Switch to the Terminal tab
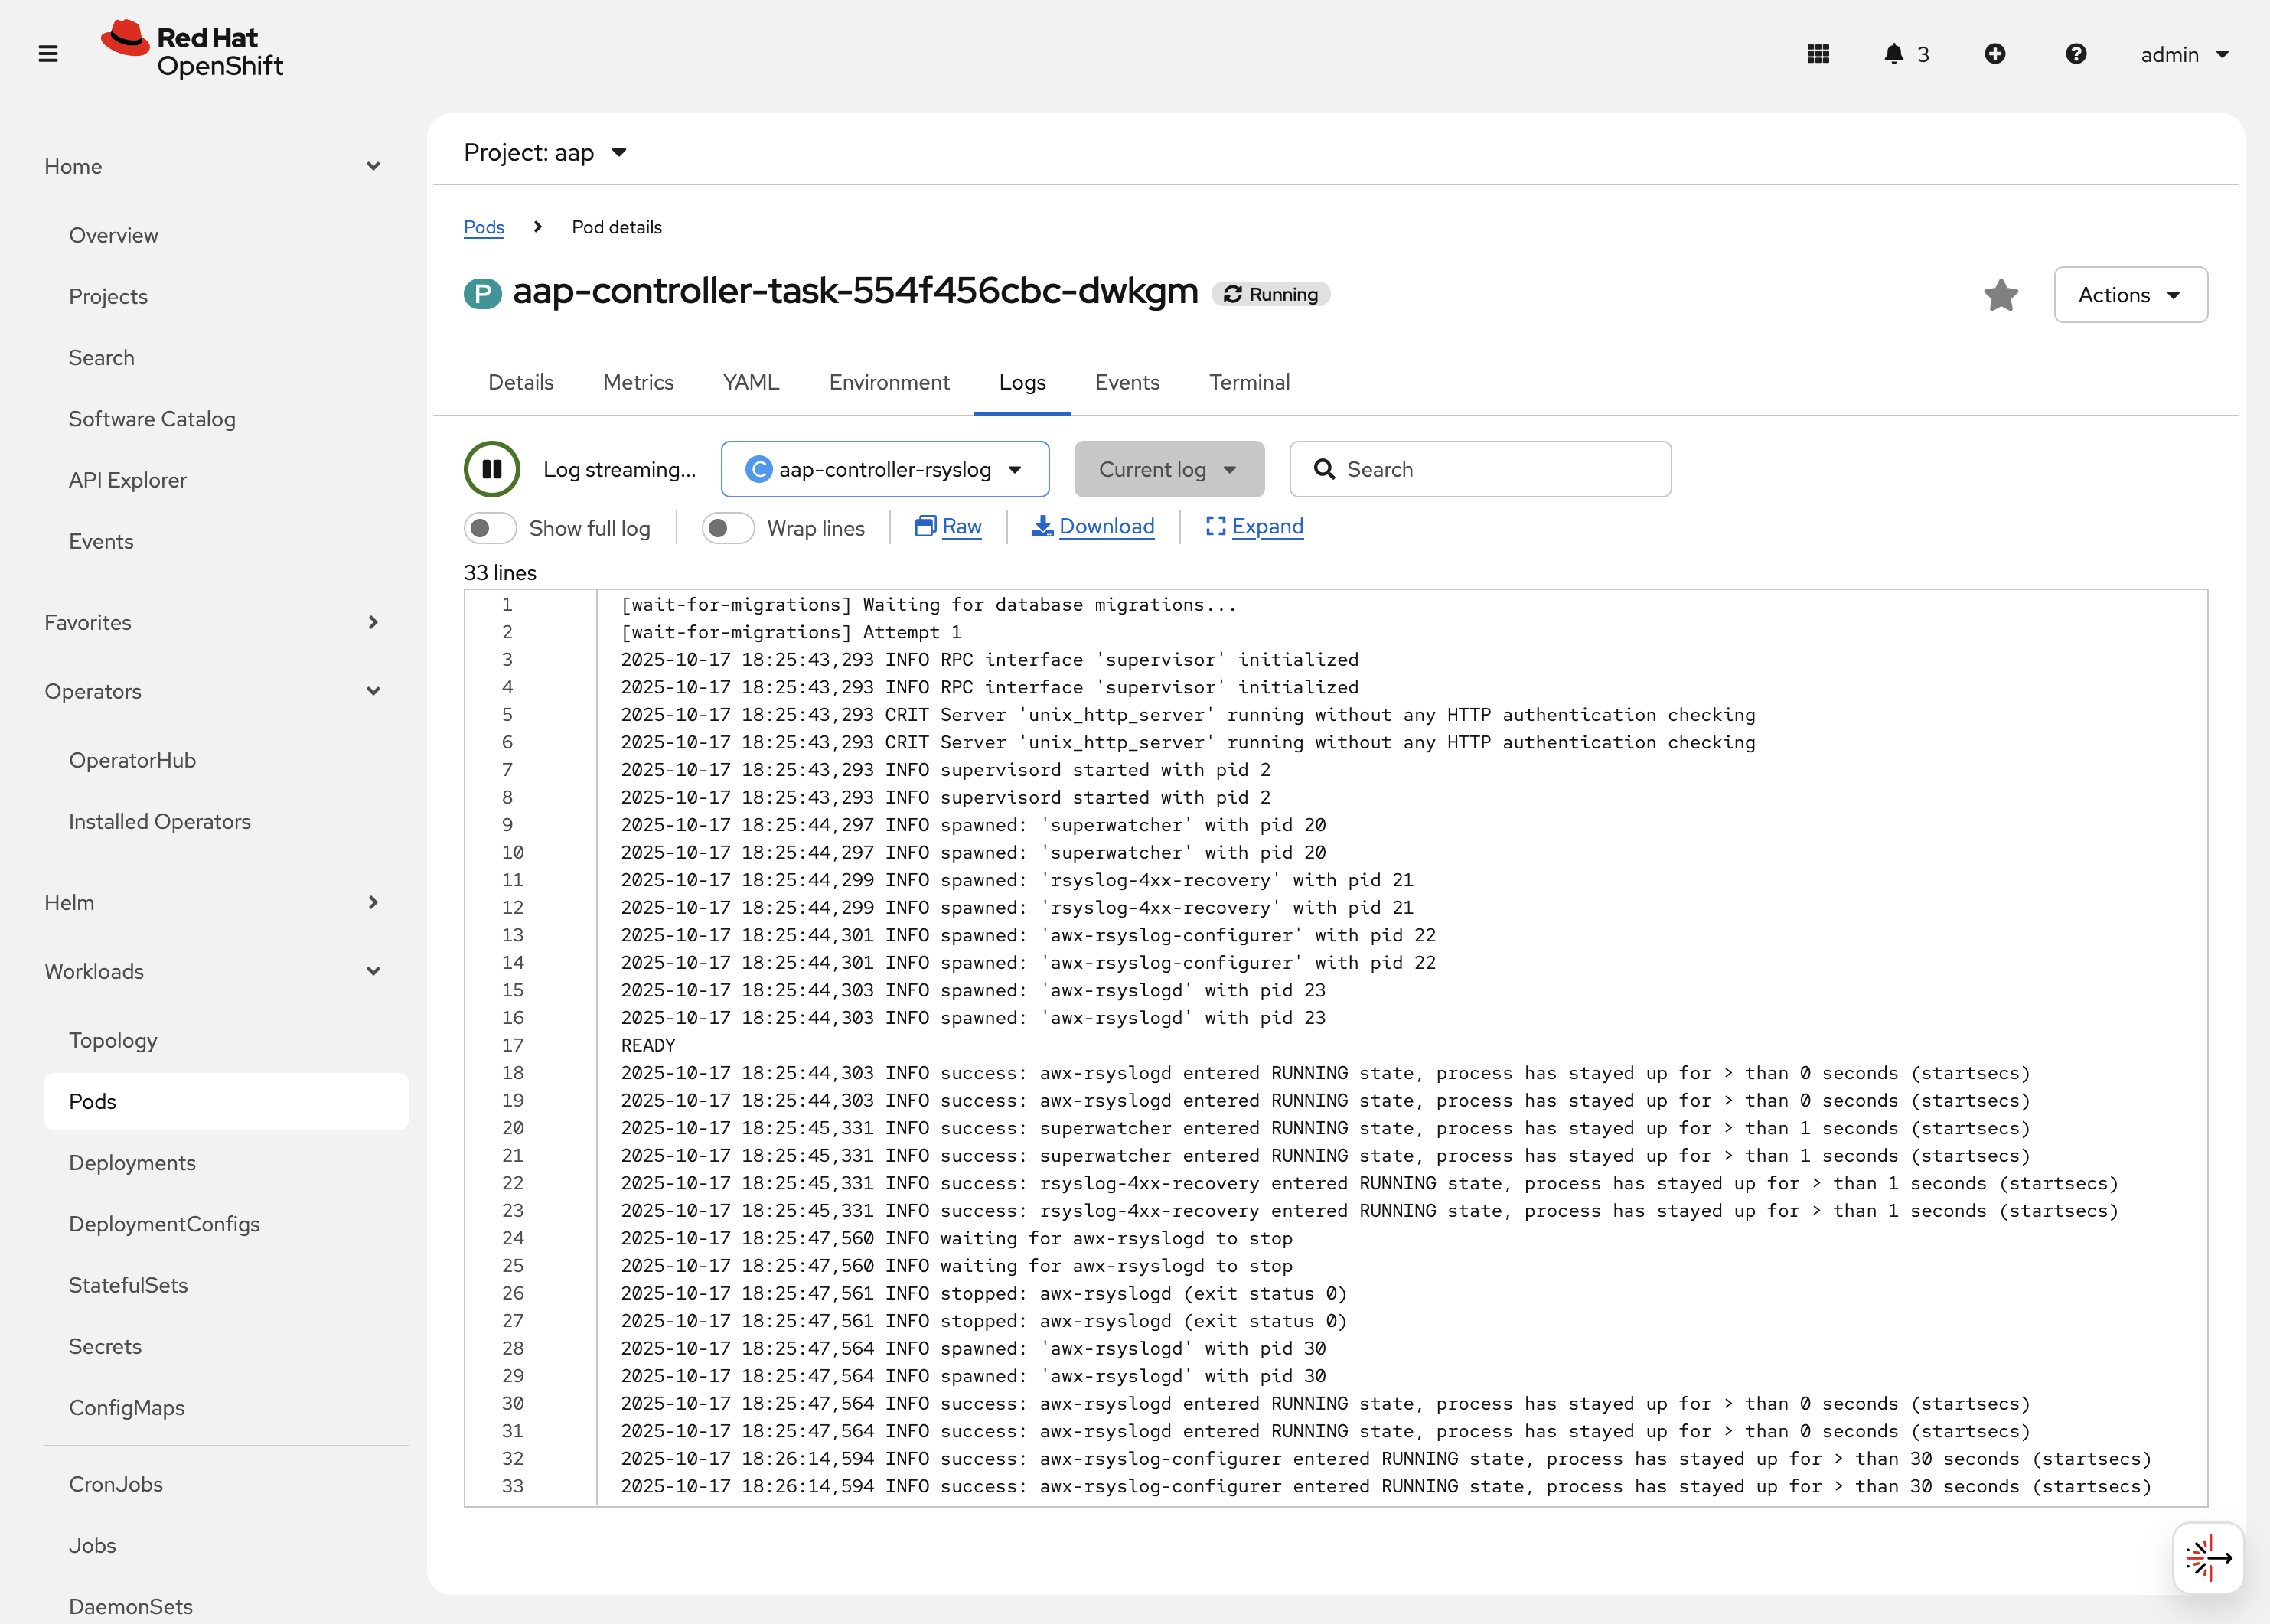This screenshot has height=1624, width=2270. tap(1249, 382)
